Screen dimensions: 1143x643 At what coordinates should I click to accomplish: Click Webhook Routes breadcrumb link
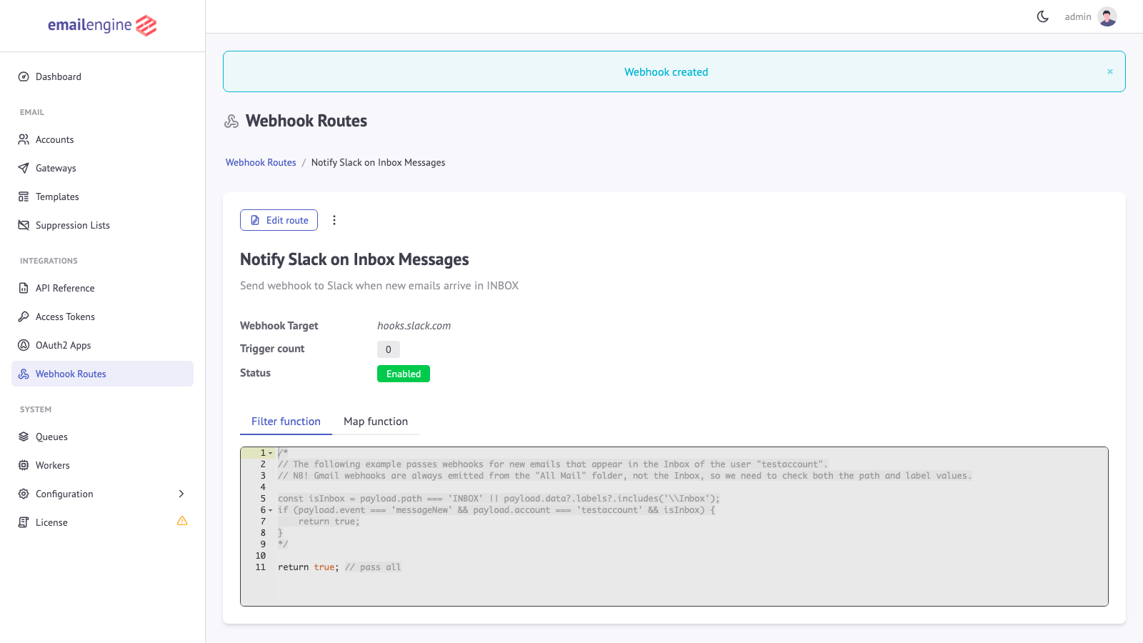261,162
